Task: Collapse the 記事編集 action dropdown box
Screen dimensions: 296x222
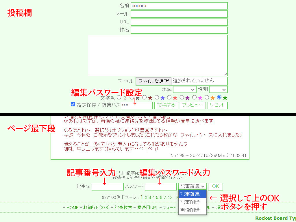Action: tap(192, 186)
